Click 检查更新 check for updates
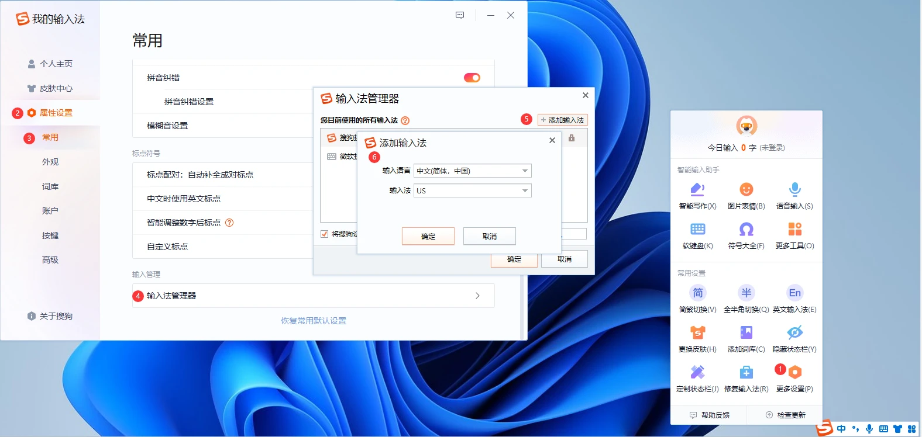The height and width of the screenshot is (437, 922). 785,415
